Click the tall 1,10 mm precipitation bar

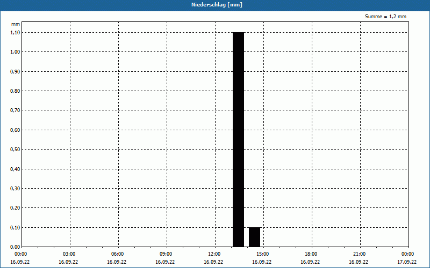238,139
